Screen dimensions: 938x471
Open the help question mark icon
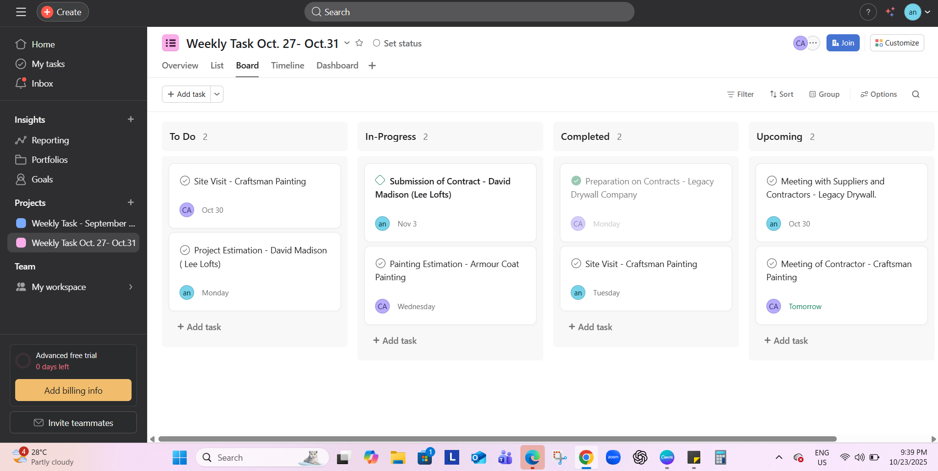(x=868, y=12)
